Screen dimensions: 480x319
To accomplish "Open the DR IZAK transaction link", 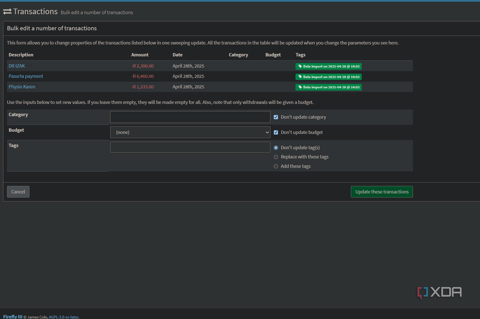I will click(x=17, y=66).
